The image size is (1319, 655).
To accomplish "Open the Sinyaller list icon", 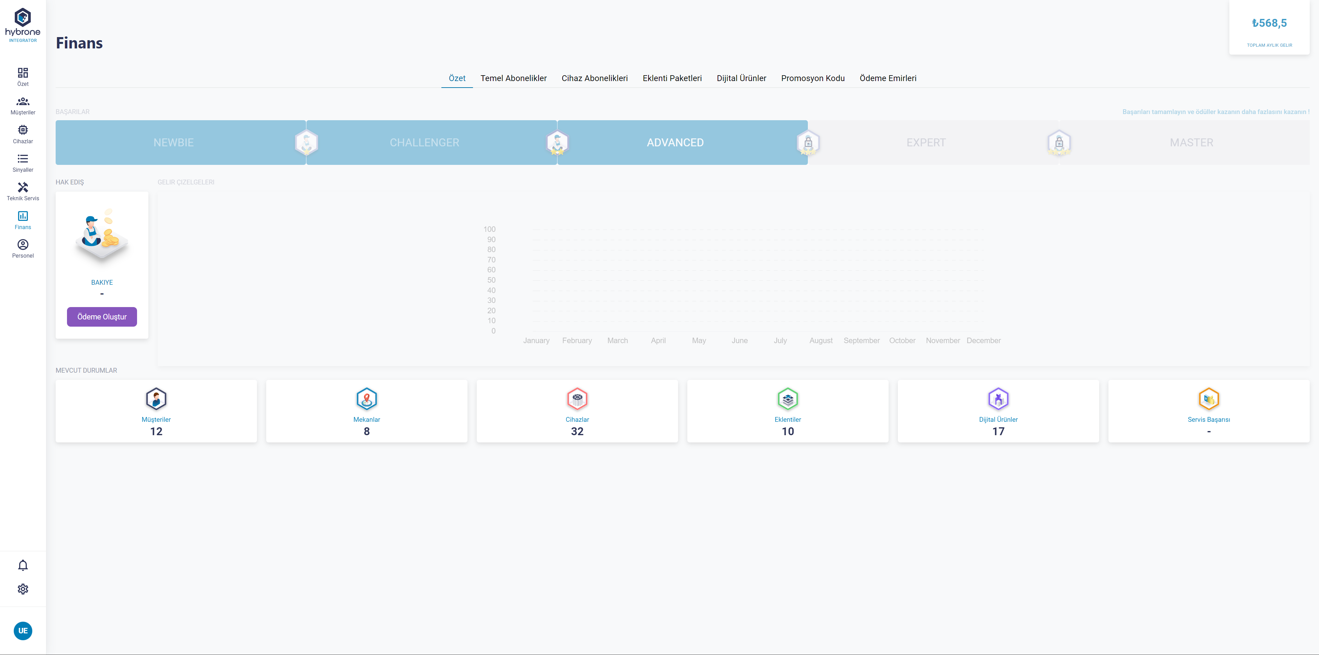I will click(23, 159).
